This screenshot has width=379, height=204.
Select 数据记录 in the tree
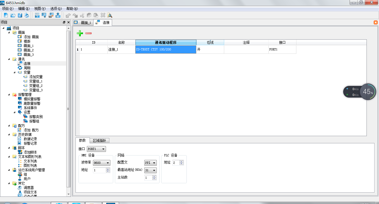pos(30,139)
